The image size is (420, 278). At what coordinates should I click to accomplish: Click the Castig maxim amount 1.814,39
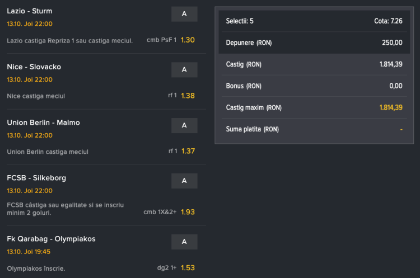[x=390, y=107]
